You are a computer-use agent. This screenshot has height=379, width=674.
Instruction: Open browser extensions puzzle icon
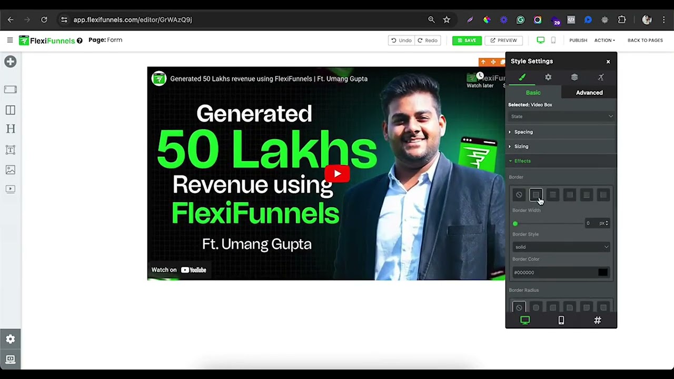(622, 19)
